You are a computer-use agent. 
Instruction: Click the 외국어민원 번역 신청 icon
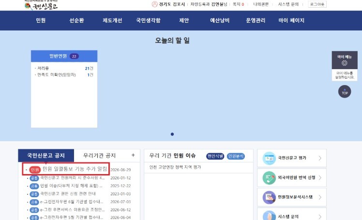tap(269, 178)
